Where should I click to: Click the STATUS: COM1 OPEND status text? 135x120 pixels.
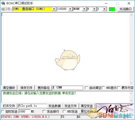tap(25, 117)
